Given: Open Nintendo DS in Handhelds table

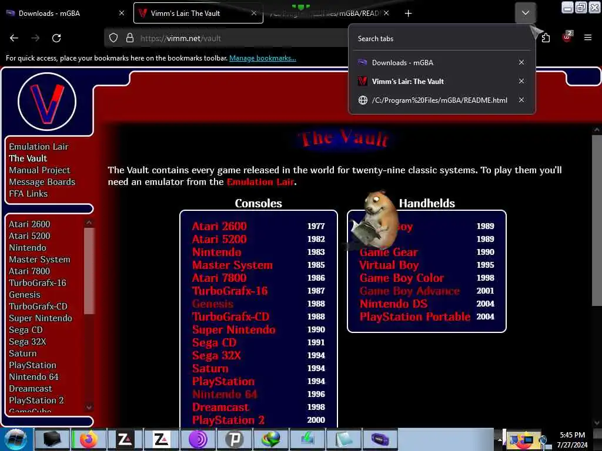Looking at the screenshot, I should pos(393,304).
